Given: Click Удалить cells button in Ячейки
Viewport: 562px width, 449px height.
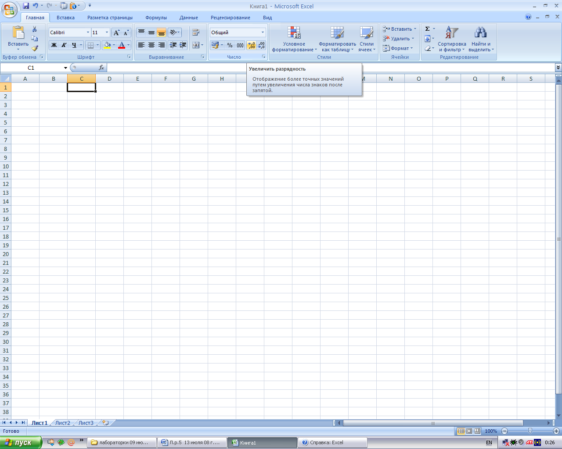Looking at the screenshot, I should (399, 39).
